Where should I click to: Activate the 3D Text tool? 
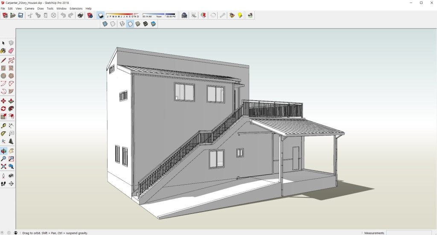[x=11, y=142]
